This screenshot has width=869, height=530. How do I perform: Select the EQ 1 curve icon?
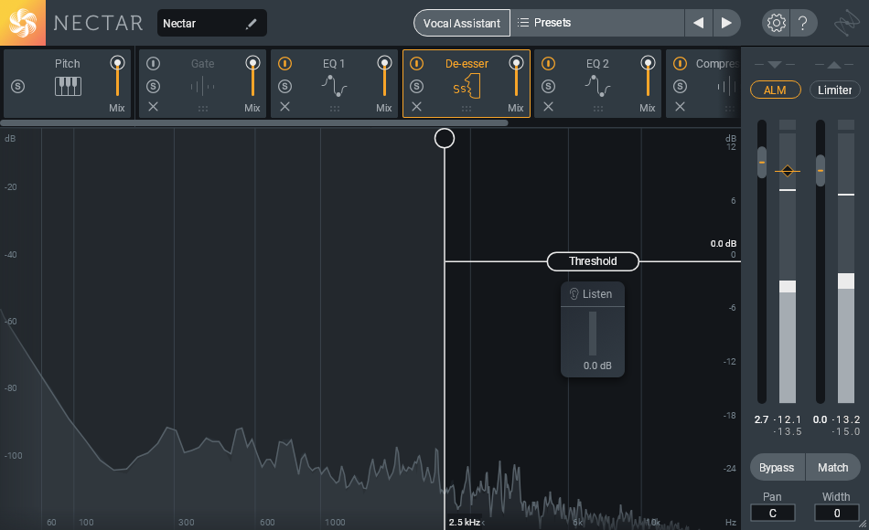[x=334, y=87]
